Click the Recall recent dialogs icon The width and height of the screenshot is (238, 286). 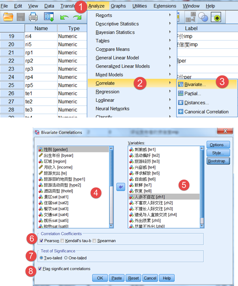pos(49,17)
